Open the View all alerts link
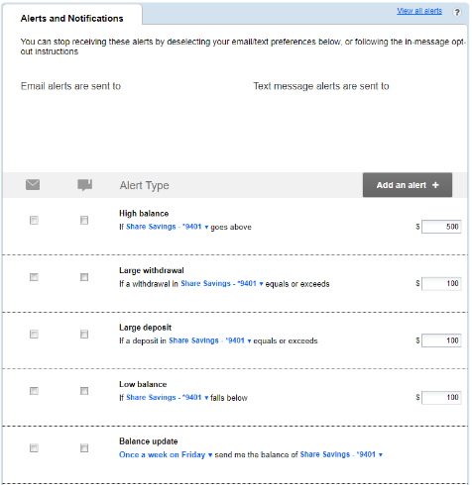472x485 pixels. point(419,11)
